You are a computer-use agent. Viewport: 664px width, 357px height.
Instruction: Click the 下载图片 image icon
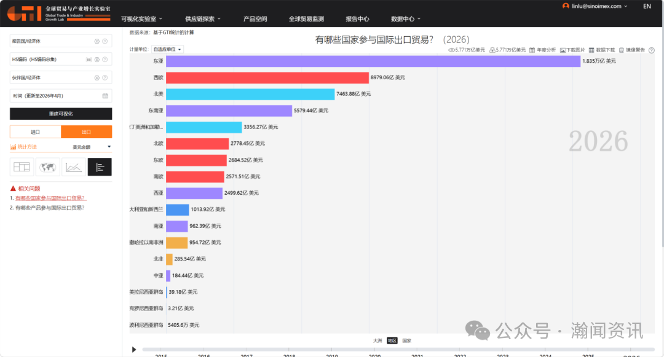click(x=563, y=50)
